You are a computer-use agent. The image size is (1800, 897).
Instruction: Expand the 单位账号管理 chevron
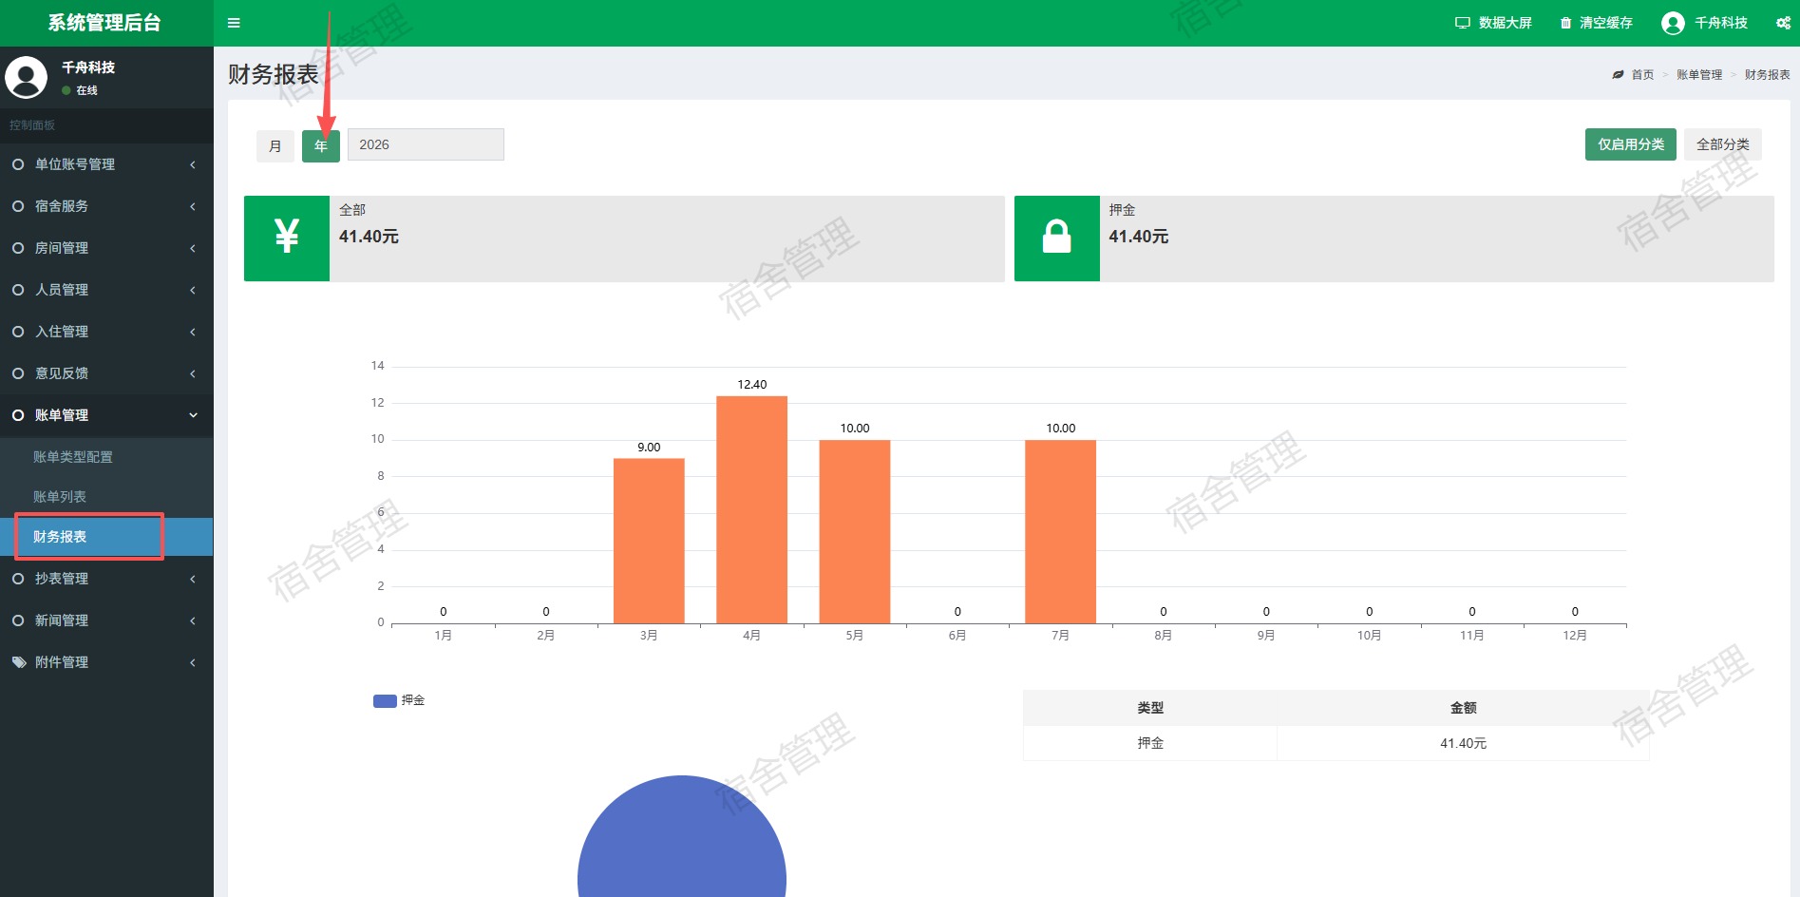193,164
